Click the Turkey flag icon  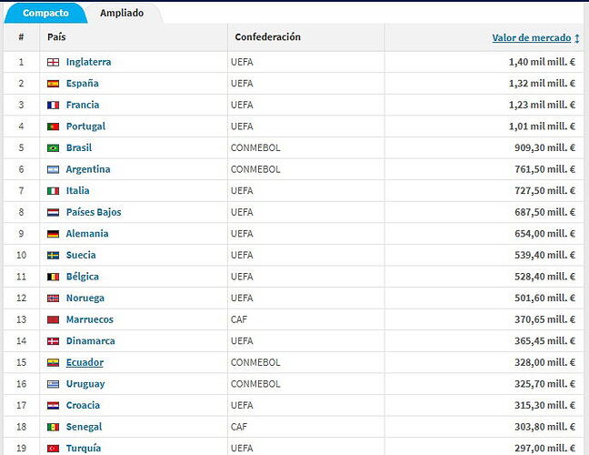tap(53, 449)
